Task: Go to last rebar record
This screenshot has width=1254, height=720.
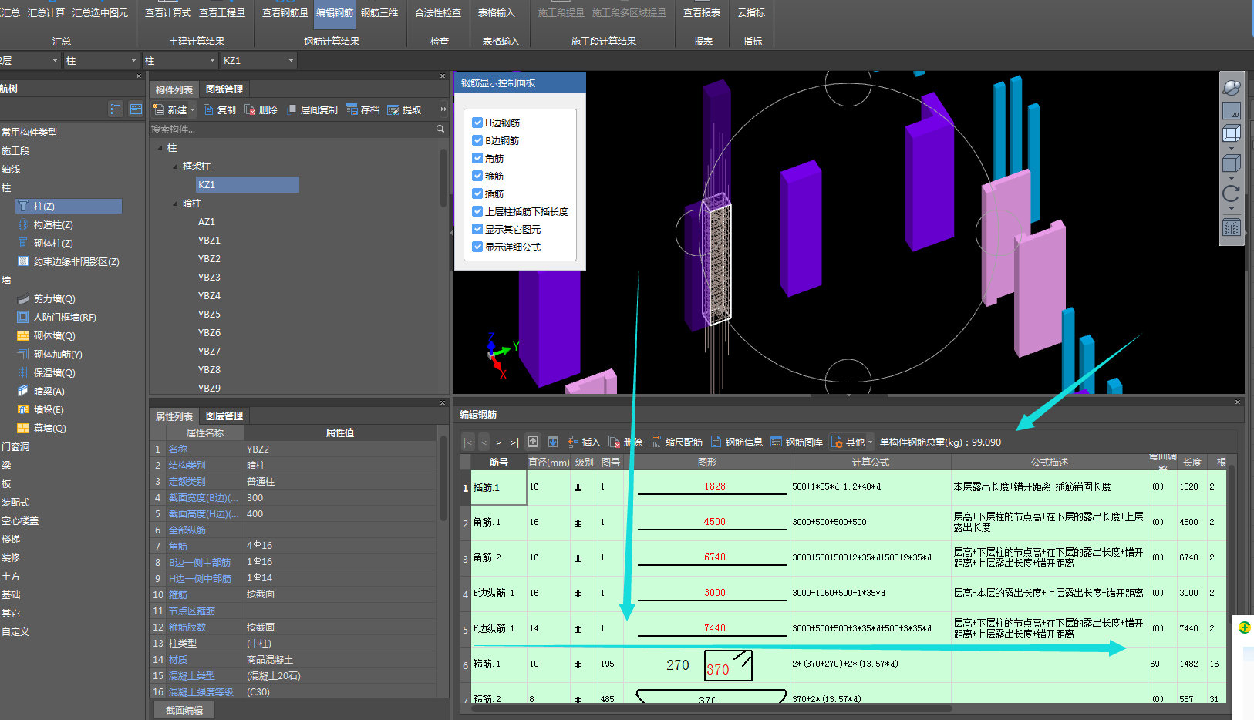Action: [514, 442]
